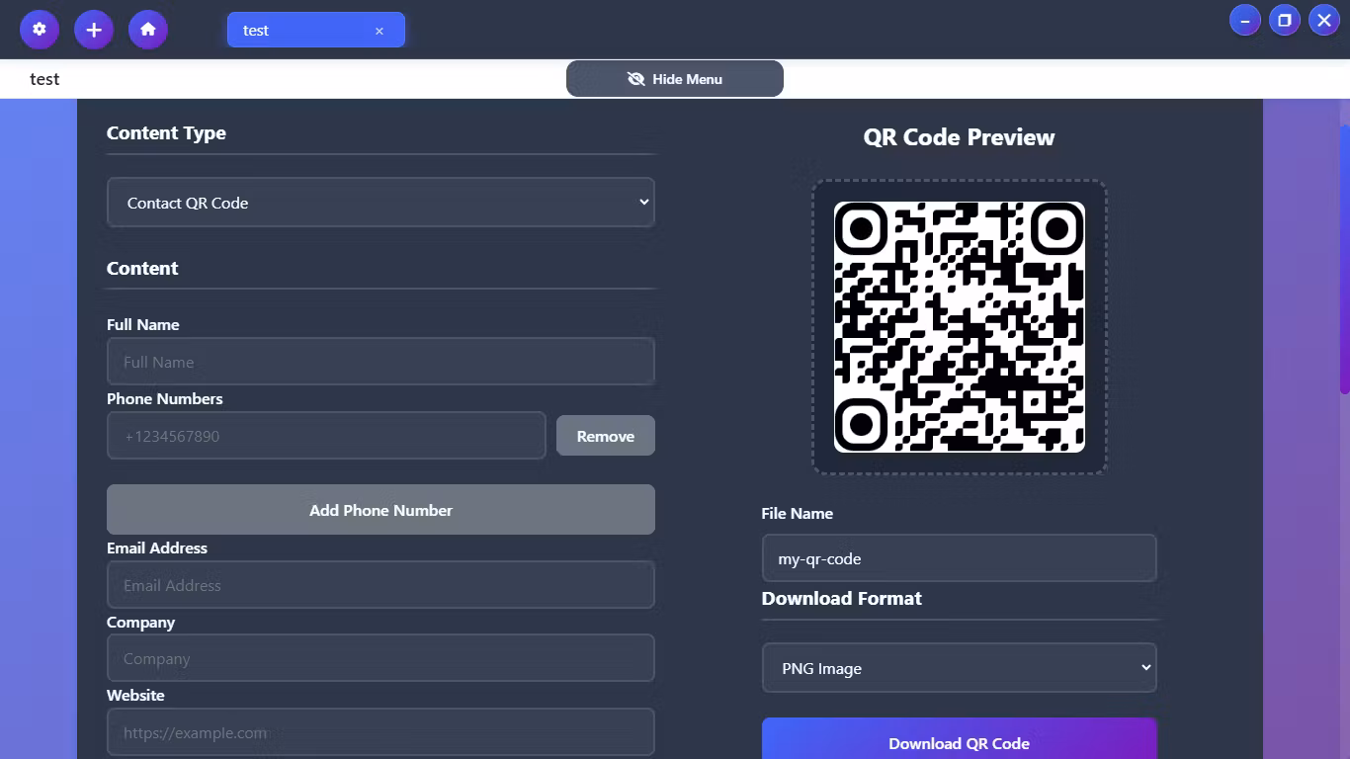Focus the Email Address field
The height and width of the screenshot is (759, 1350).
[x=380, y=585]
